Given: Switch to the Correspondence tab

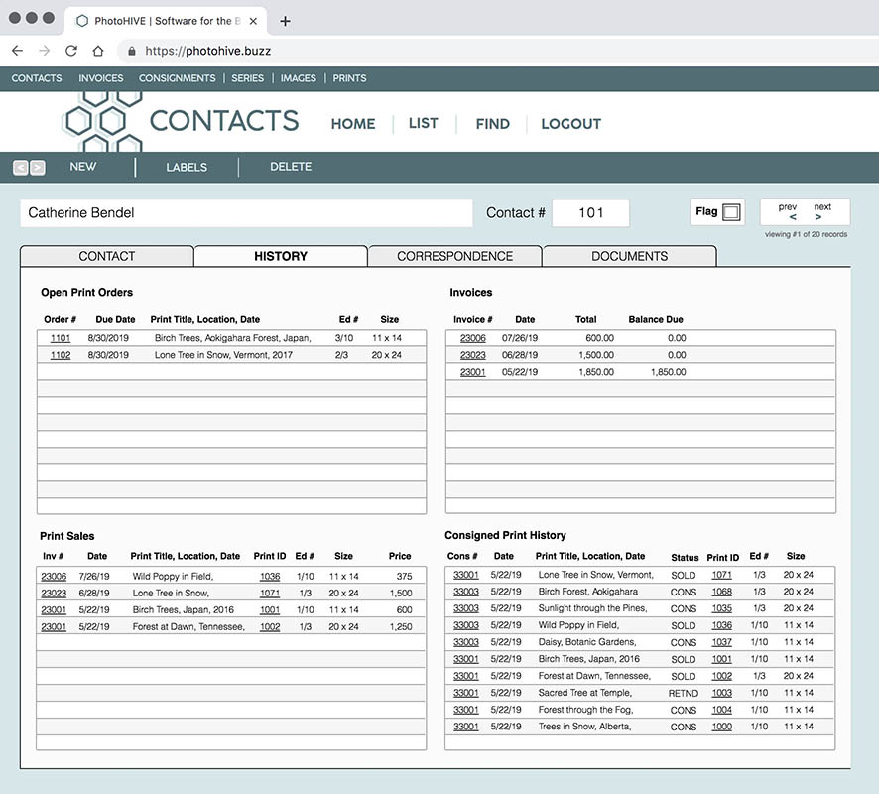Looking at the screenshot, I should [x=454, y=256].
